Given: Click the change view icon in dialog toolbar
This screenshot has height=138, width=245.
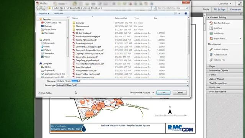Looking at the screenshot, I should (175, 13).
